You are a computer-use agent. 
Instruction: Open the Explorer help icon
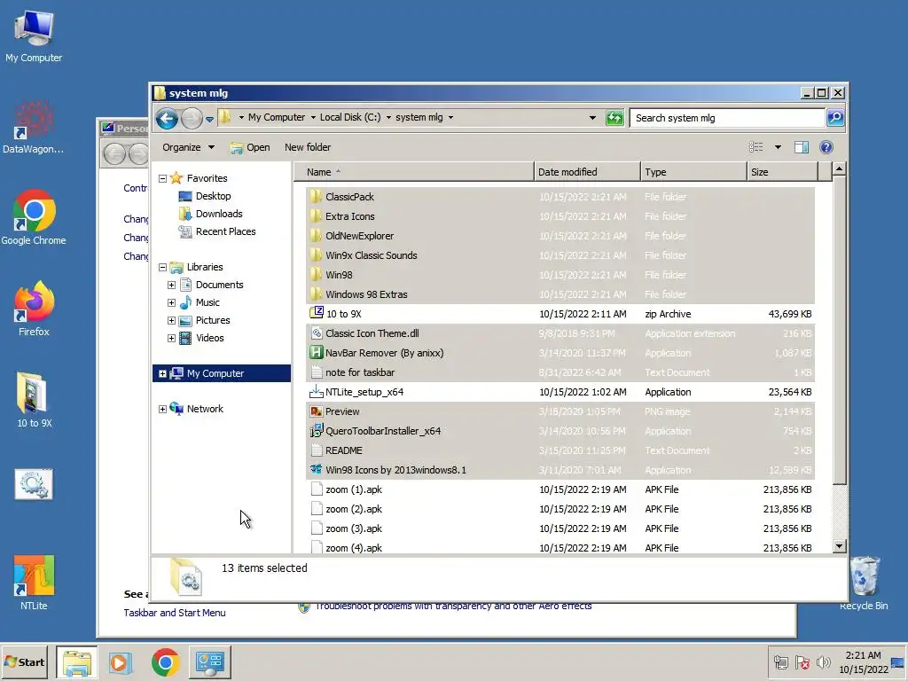tap(826, 147)
